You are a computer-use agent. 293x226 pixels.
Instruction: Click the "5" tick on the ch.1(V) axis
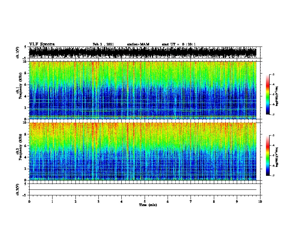(25, 47)
